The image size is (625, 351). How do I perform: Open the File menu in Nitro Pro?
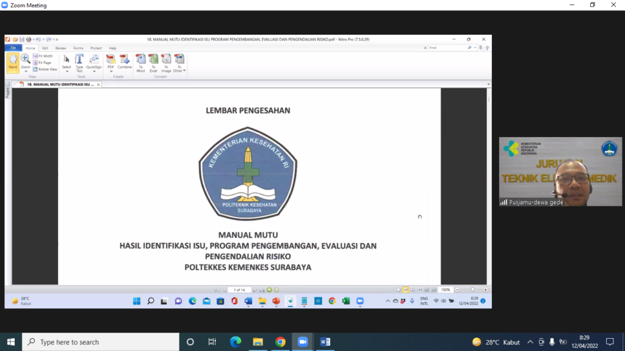13,48
